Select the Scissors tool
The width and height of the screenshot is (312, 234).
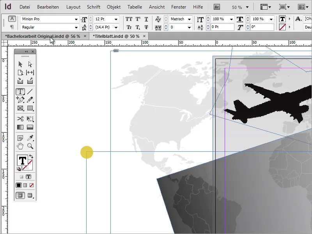pyautogui.click(x=20, y=119)
